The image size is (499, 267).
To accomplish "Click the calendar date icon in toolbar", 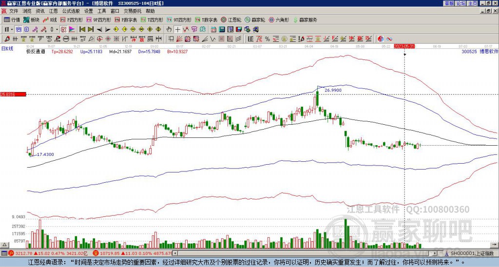I will click(x=213, y=30).
